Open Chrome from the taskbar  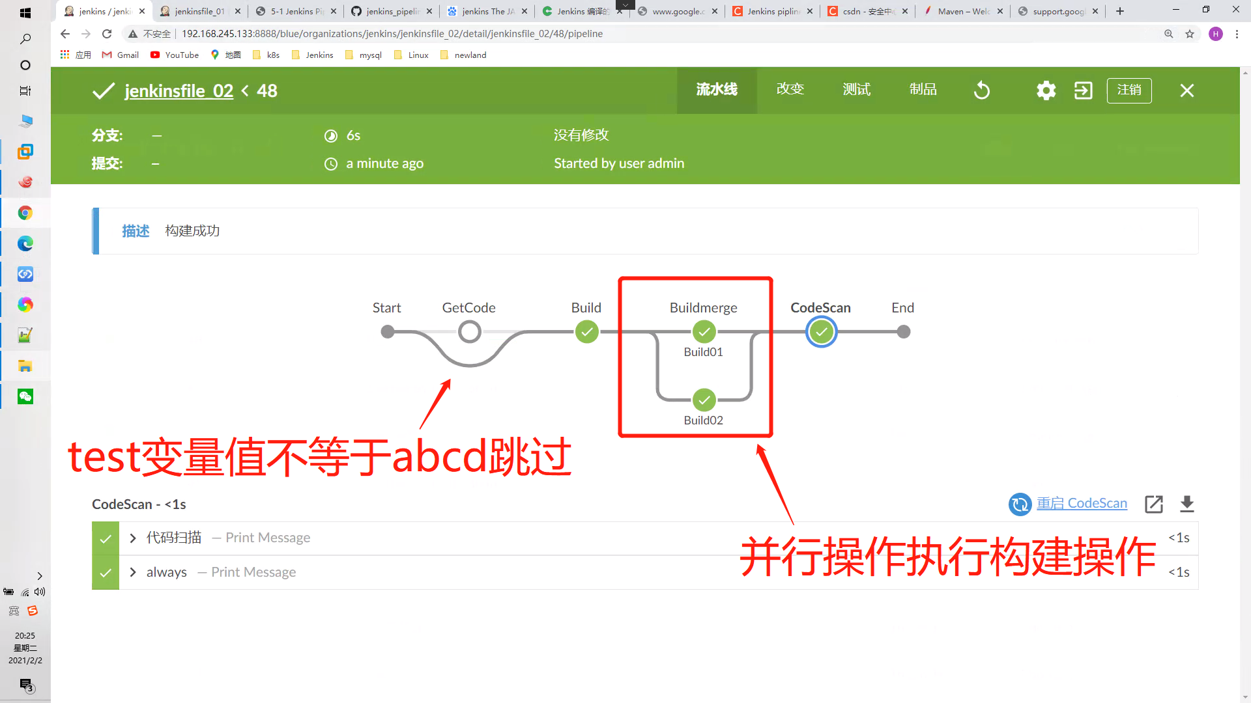pyautogui.click(x=25, y=213)
